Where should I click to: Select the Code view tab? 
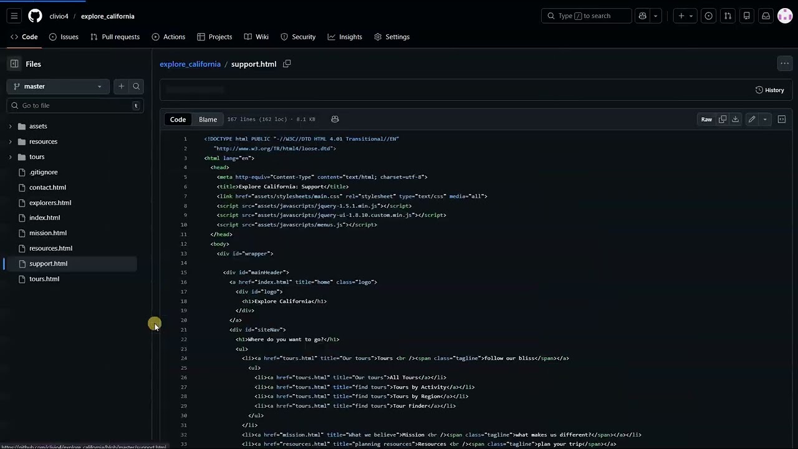(178, 119)
